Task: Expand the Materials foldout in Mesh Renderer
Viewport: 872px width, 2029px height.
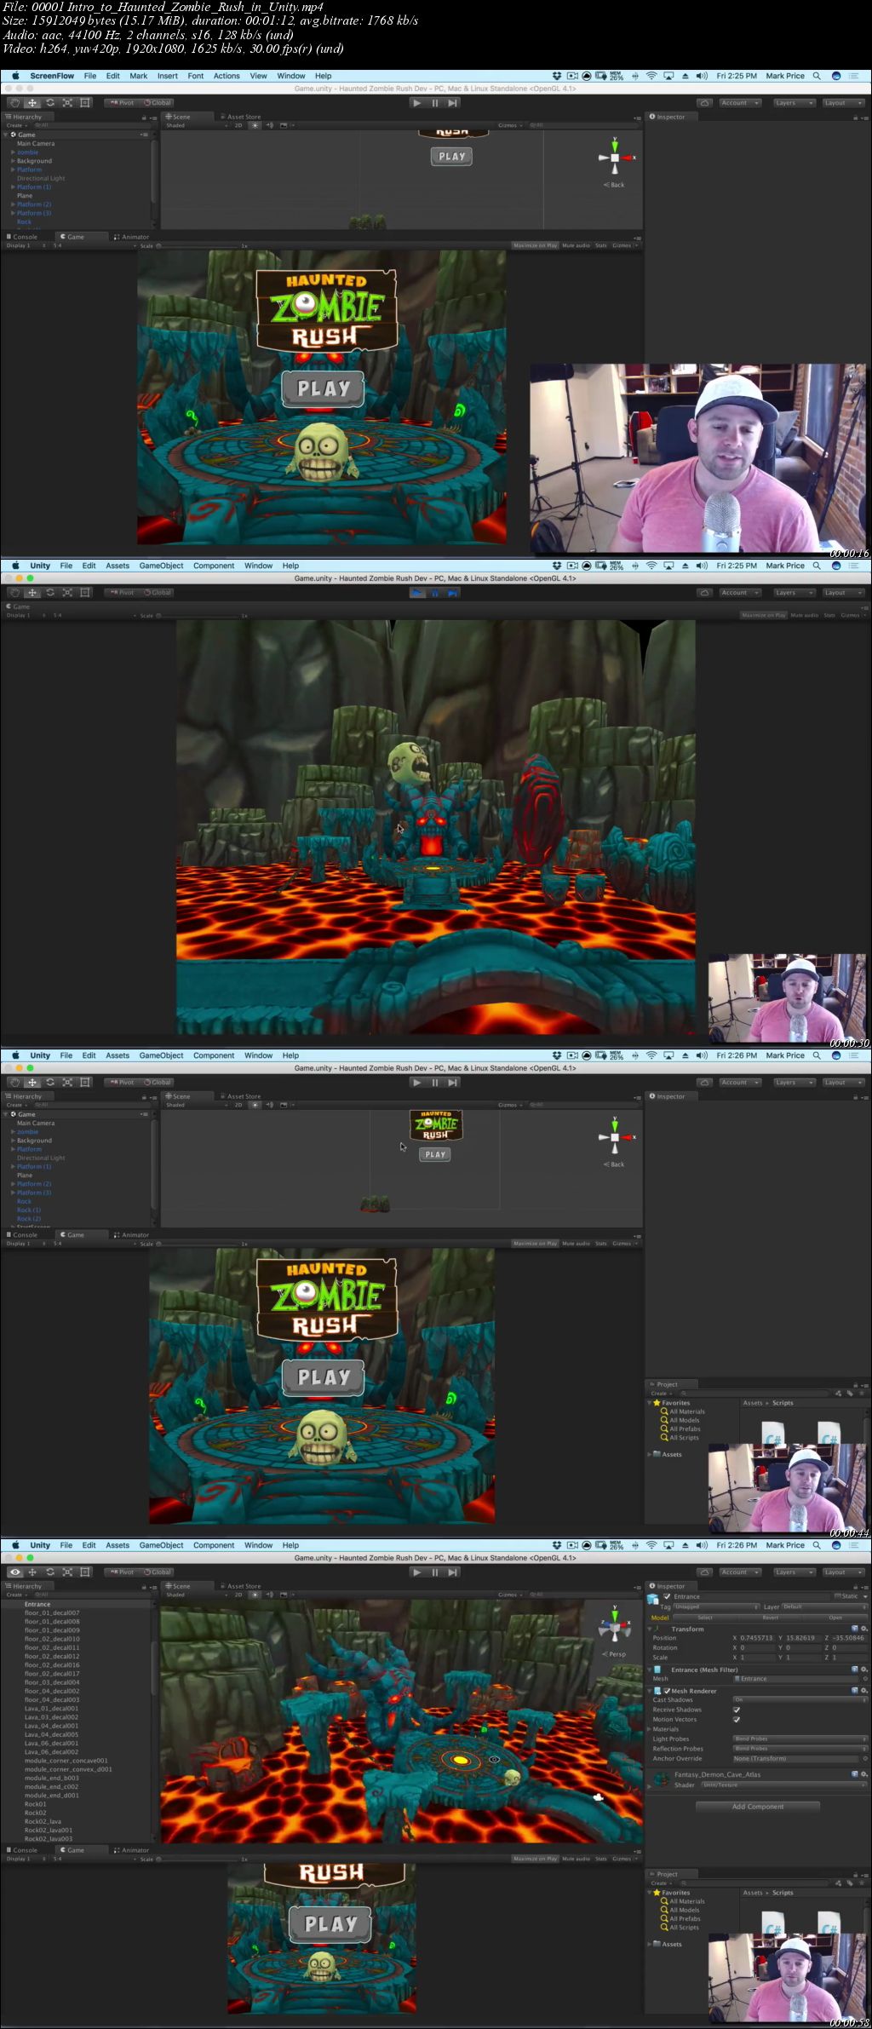Action: [x=650, y=1729]
